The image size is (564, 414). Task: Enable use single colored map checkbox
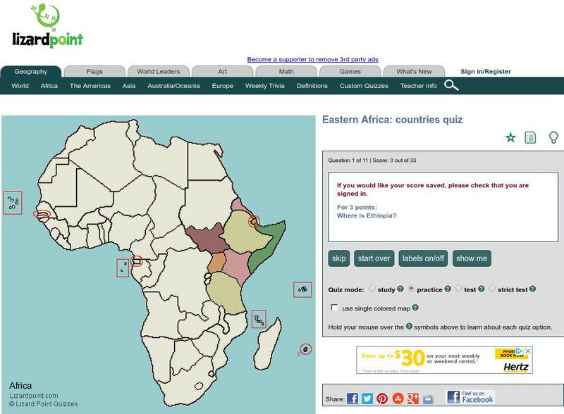point(334,308)
